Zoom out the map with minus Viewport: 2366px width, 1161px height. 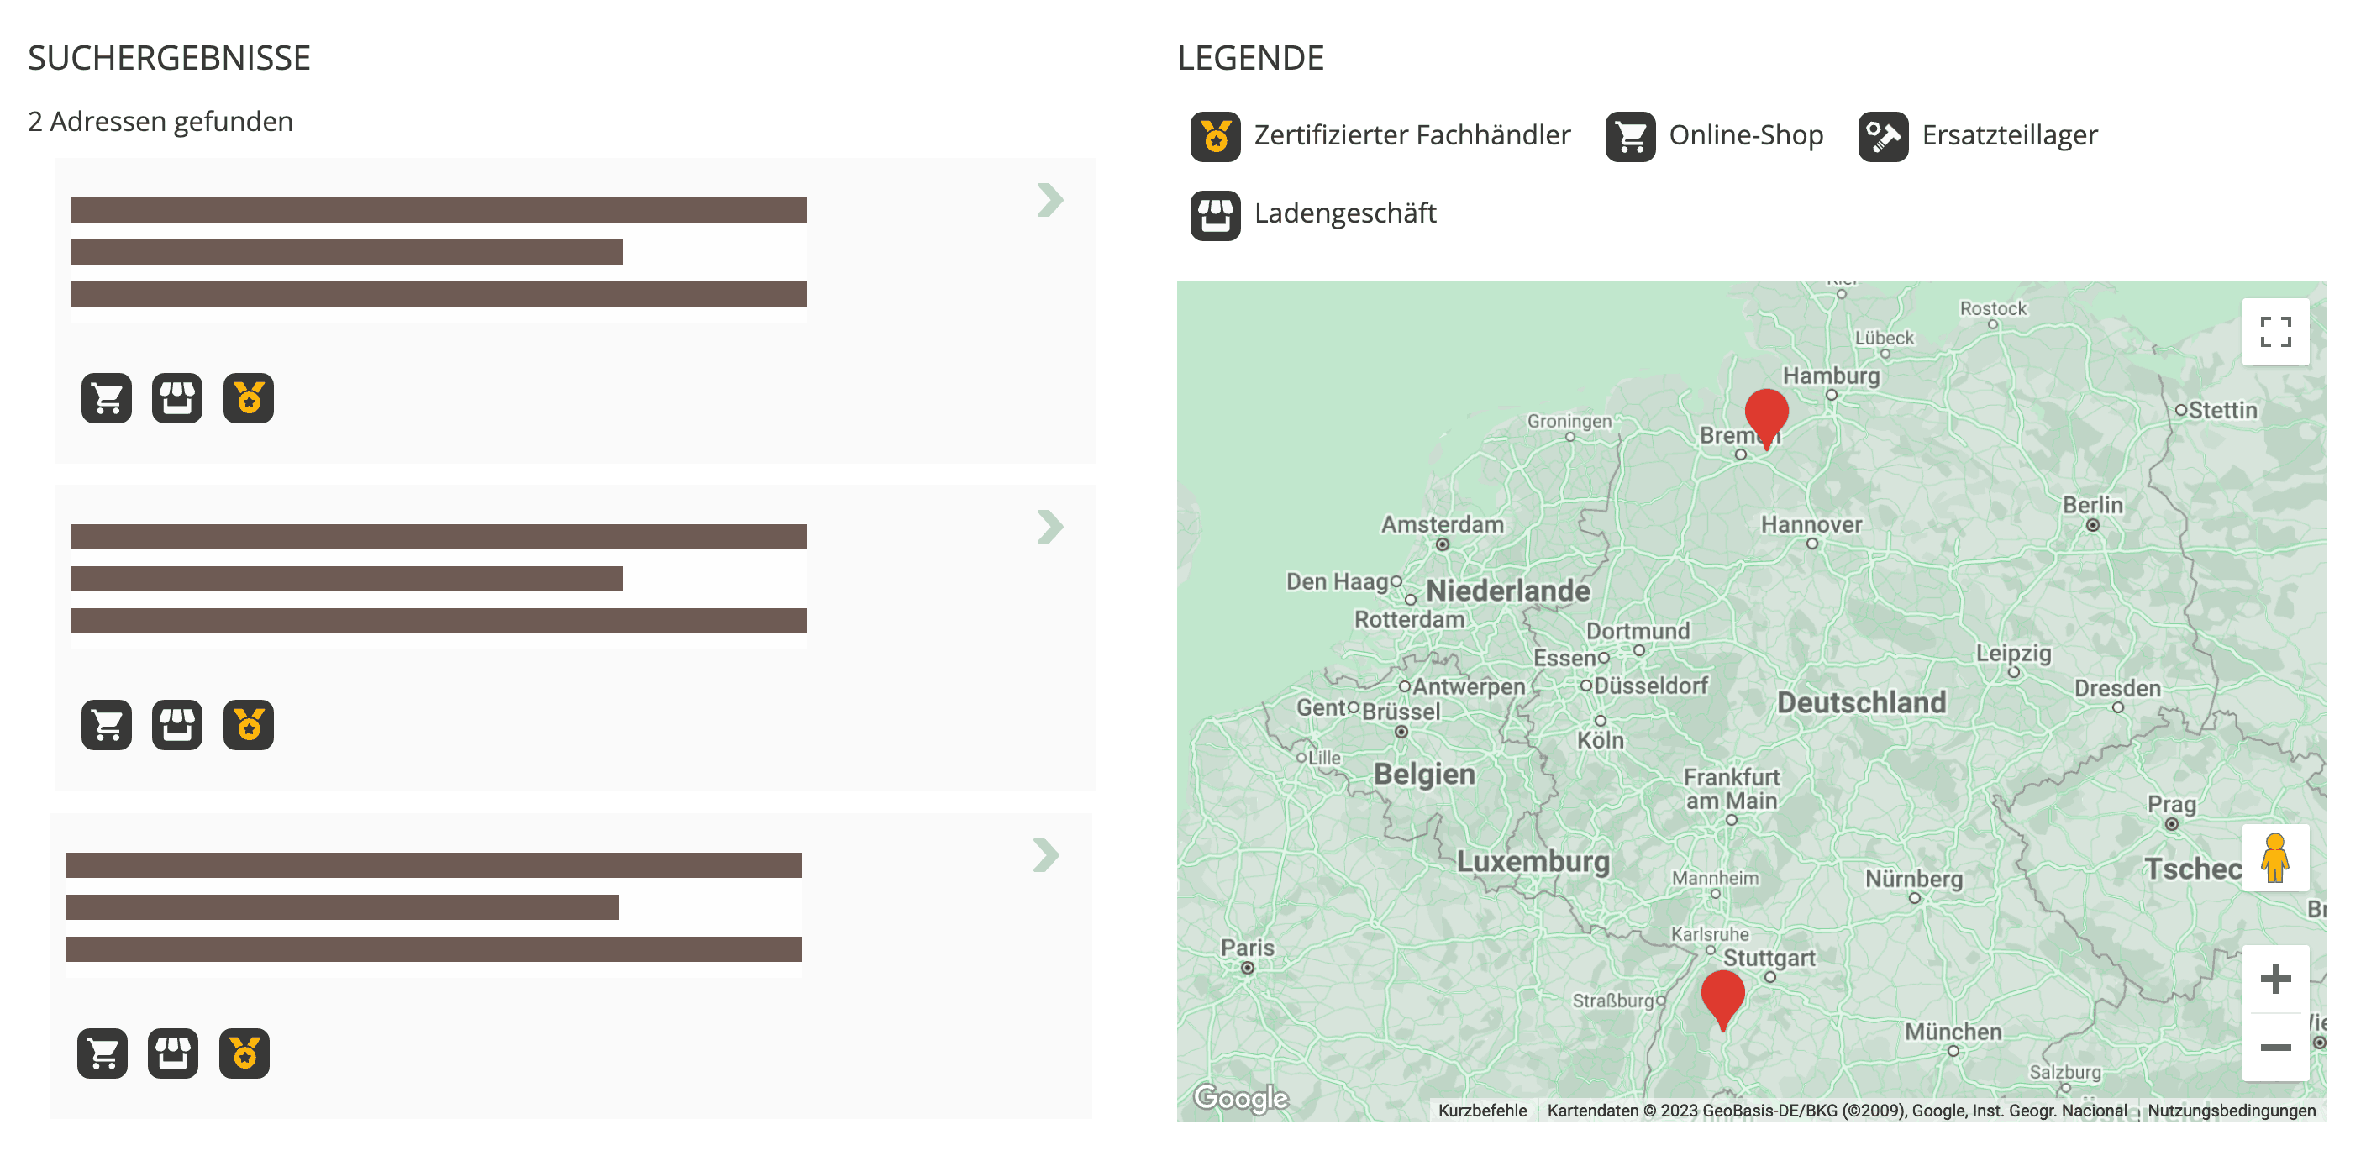click(x=2274, y=1047)
